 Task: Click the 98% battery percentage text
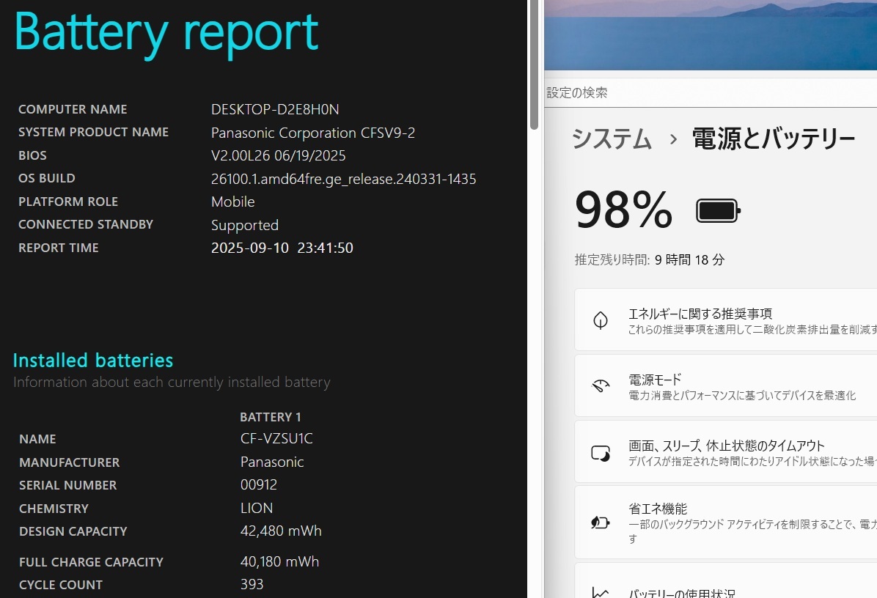point(623,210)
